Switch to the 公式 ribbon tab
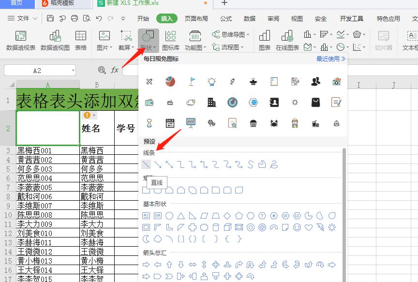 click(226, 18)
